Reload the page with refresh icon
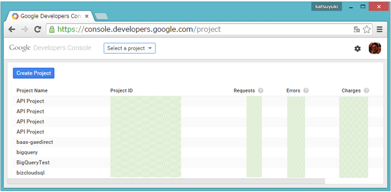The image size is (391, 192). pos(38,29)
